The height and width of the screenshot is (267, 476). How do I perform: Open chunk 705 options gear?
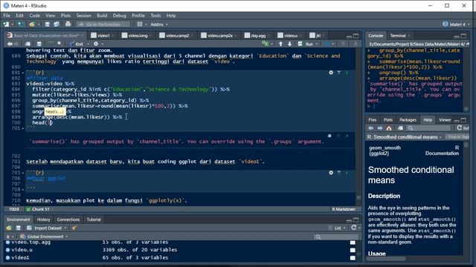click(x=331, y=173)
